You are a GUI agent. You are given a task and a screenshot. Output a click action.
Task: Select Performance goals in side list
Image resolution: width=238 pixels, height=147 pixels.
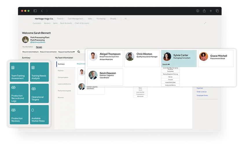pyautogui.click(x=64, y=91)
